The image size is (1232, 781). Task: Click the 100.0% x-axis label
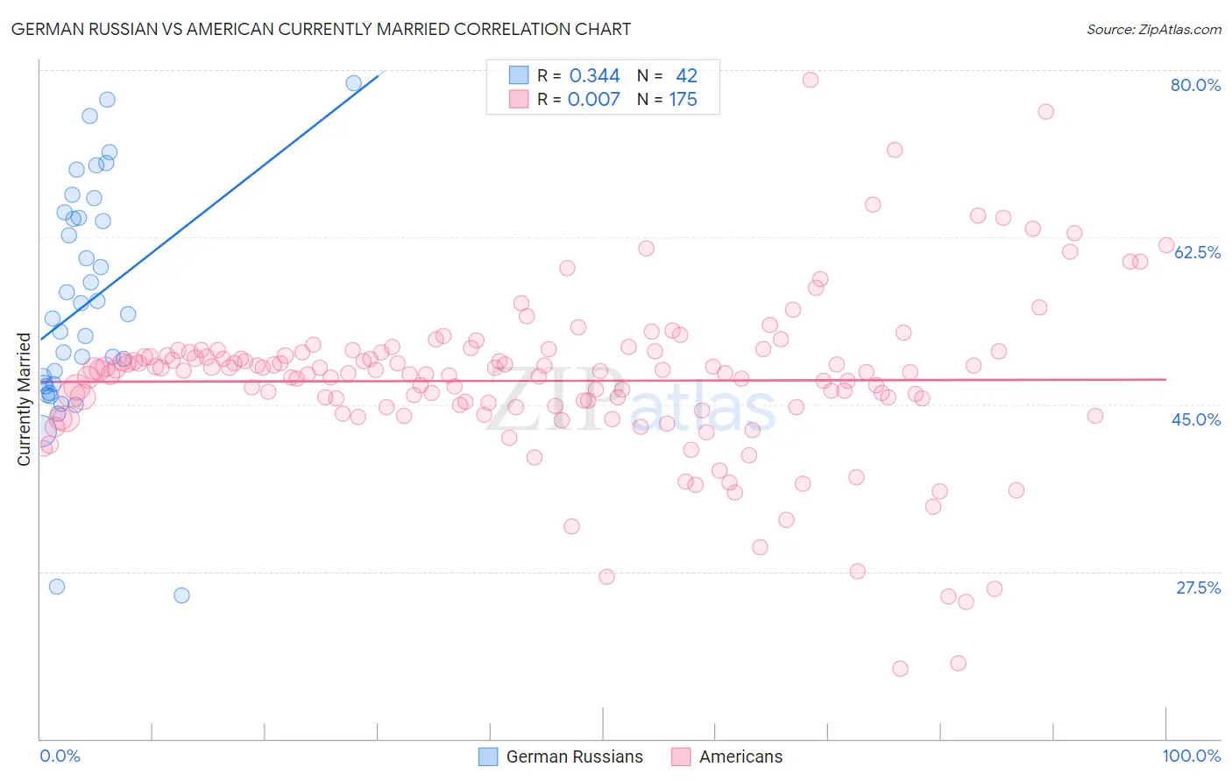point(1192,756)
